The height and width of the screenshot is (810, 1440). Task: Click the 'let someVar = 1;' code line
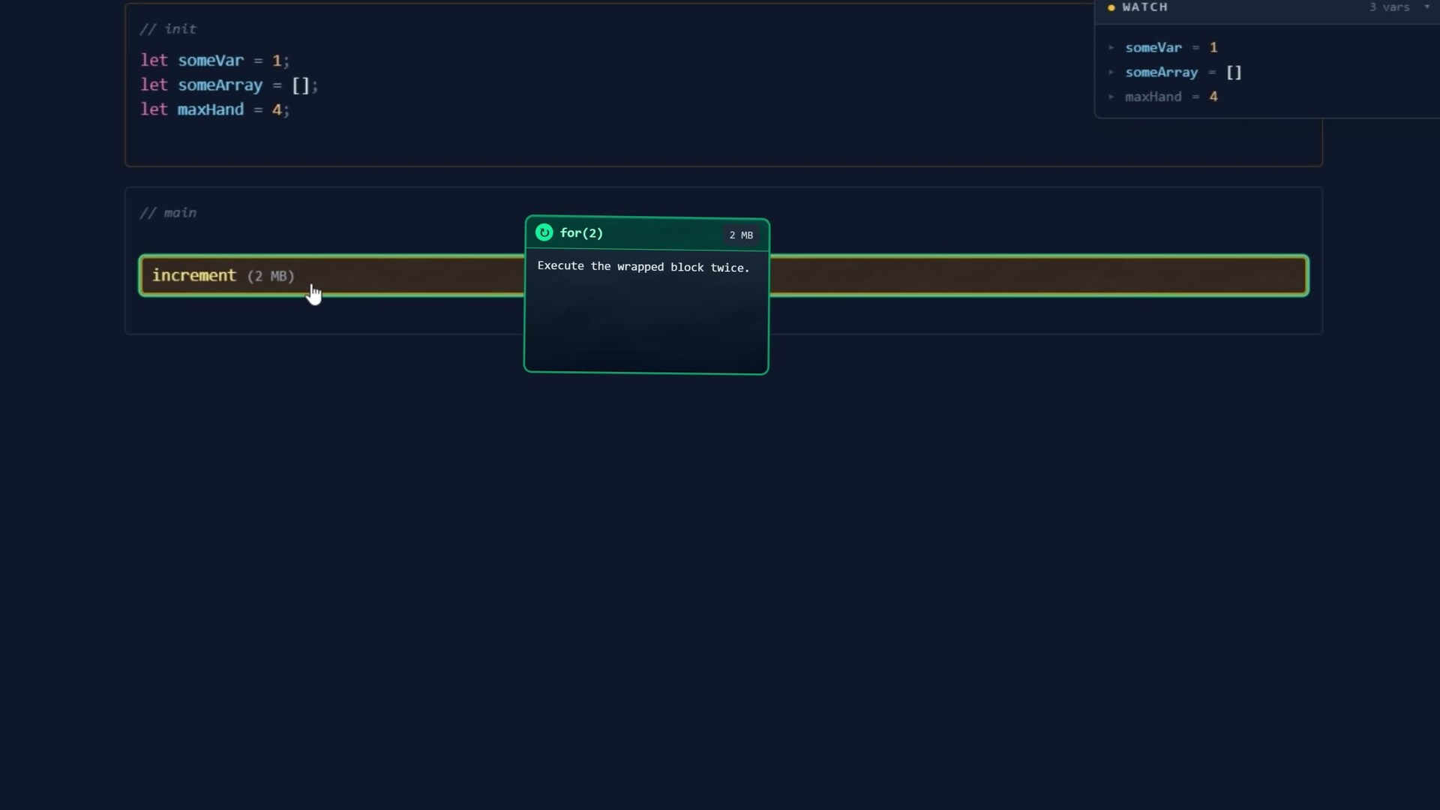coord(214,60)
